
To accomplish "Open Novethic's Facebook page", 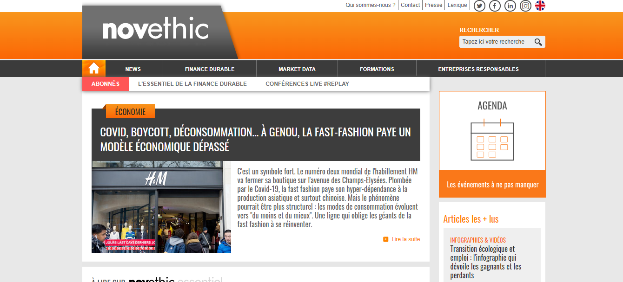I will point(495,6).
